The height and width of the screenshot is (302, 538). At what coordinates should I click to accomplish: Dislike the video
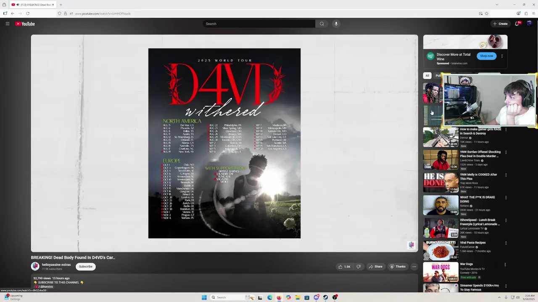(x=359, y=266)
